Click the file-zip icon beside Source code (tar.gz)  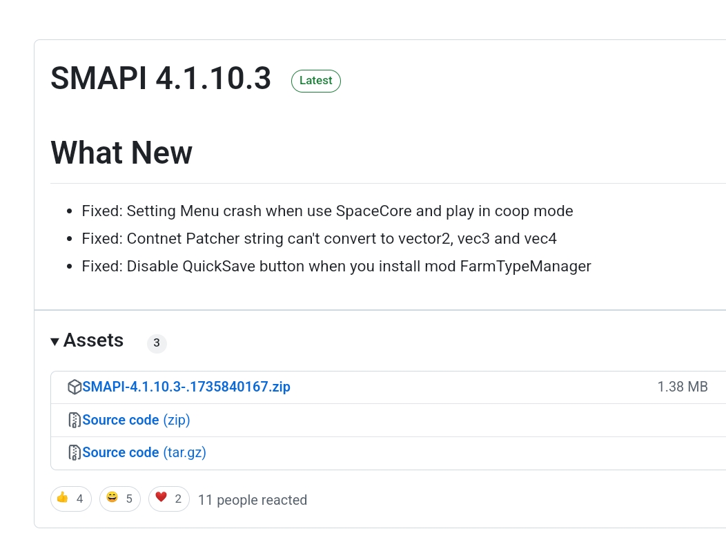74,452
